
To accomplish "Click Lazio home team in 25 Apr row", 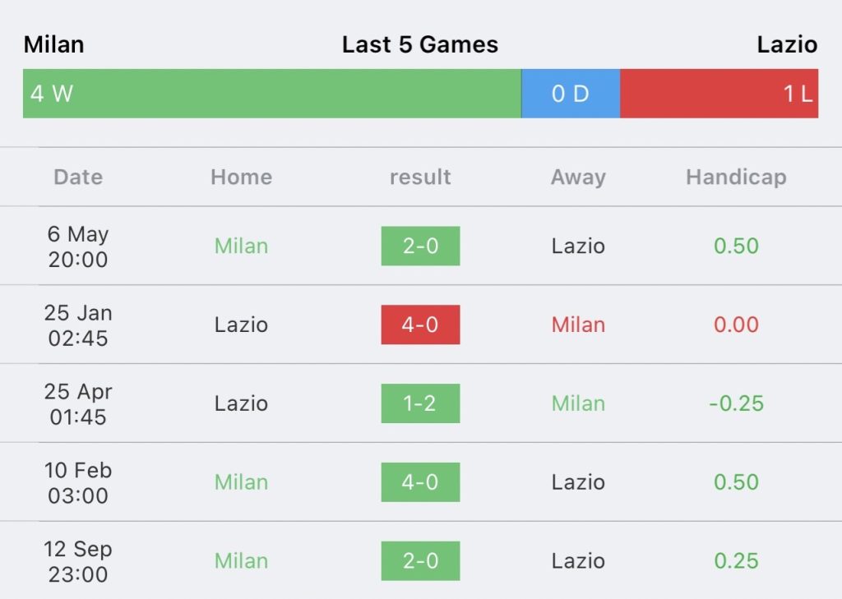I will (241, 403).
